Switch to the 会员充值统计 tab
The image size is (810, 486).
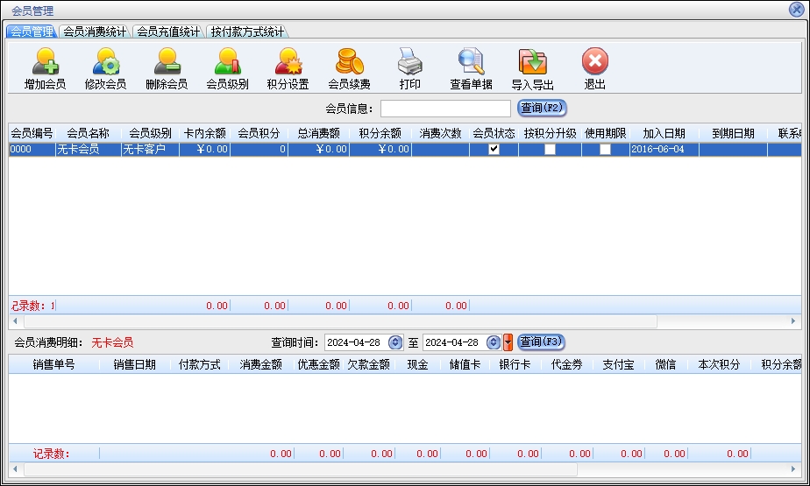pos(168,32)
